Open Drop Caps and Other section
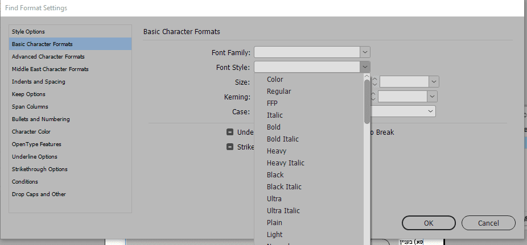Viewport: 527px width, 245px height. (39, 194)
